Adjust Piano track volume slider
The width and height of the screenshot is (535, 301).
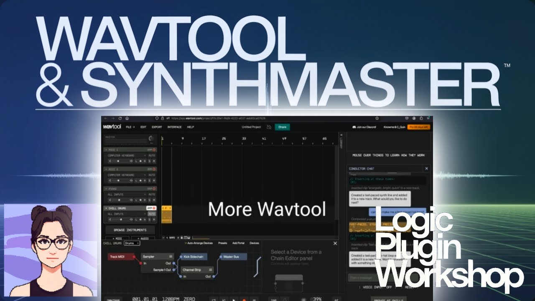[121, 200]
